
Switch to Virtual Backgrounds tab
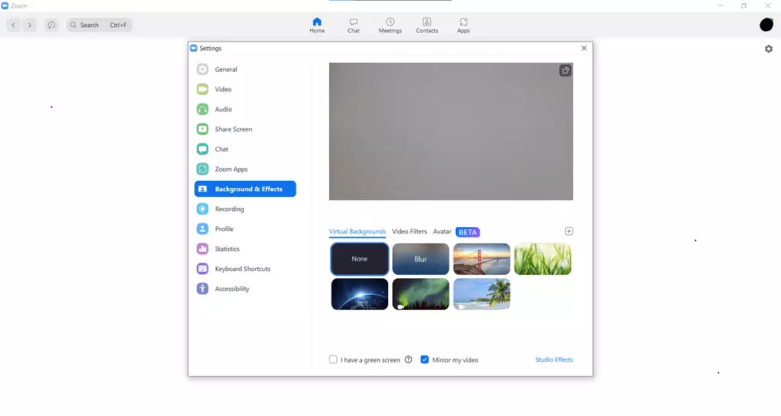[357, 232]
